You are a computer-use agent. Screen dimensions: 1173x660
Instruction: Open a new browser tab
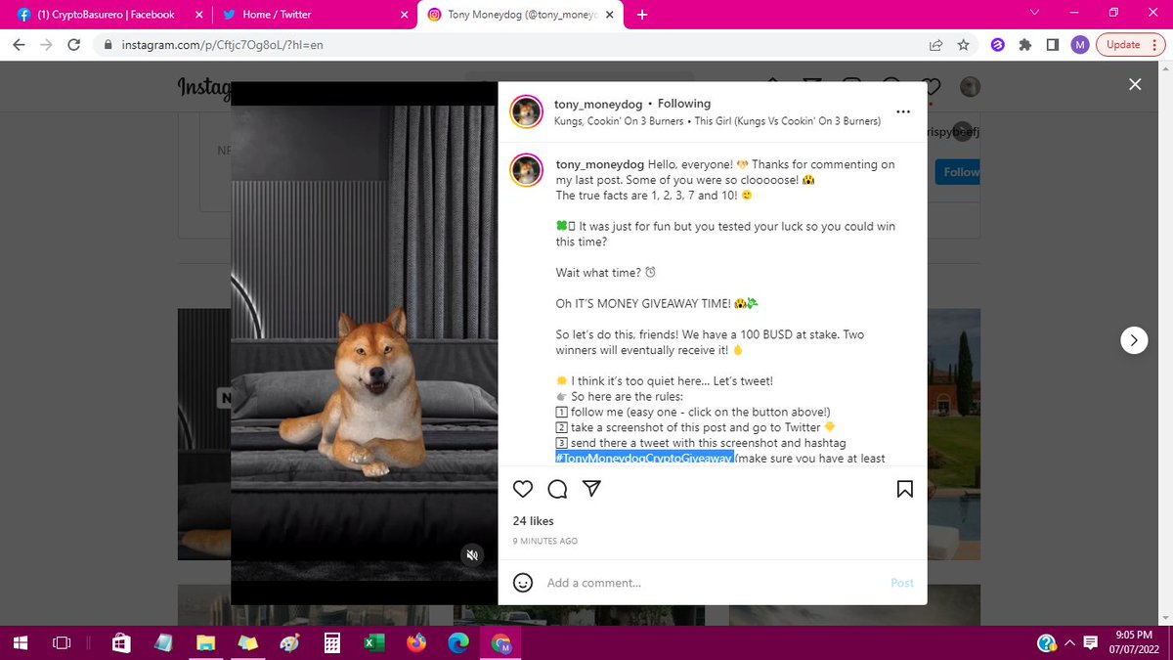pyautogui.click(x=642, y=15)
